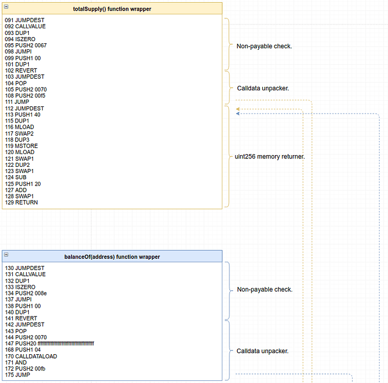Collapse the balanceOf(address) function wrapper box

[x=7, y=254]
